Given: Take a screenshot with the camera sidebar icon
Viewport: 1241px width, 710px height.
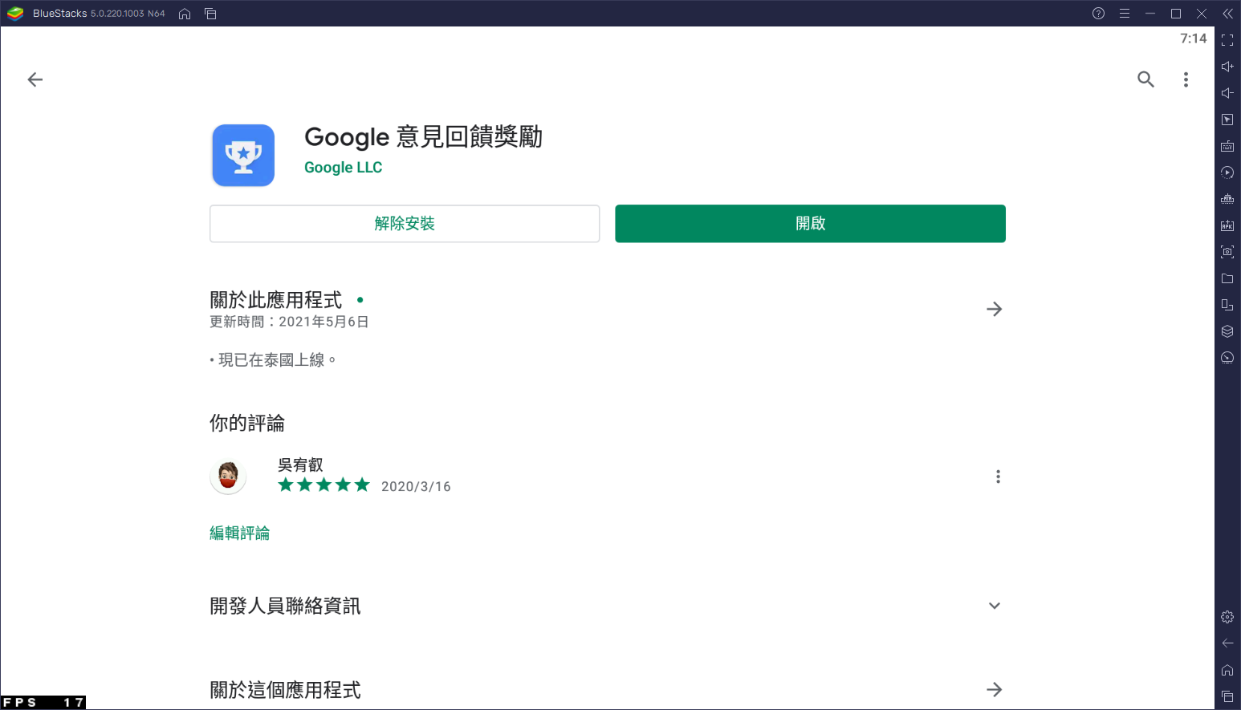Looking at the screenshot, I should 1227,252.
